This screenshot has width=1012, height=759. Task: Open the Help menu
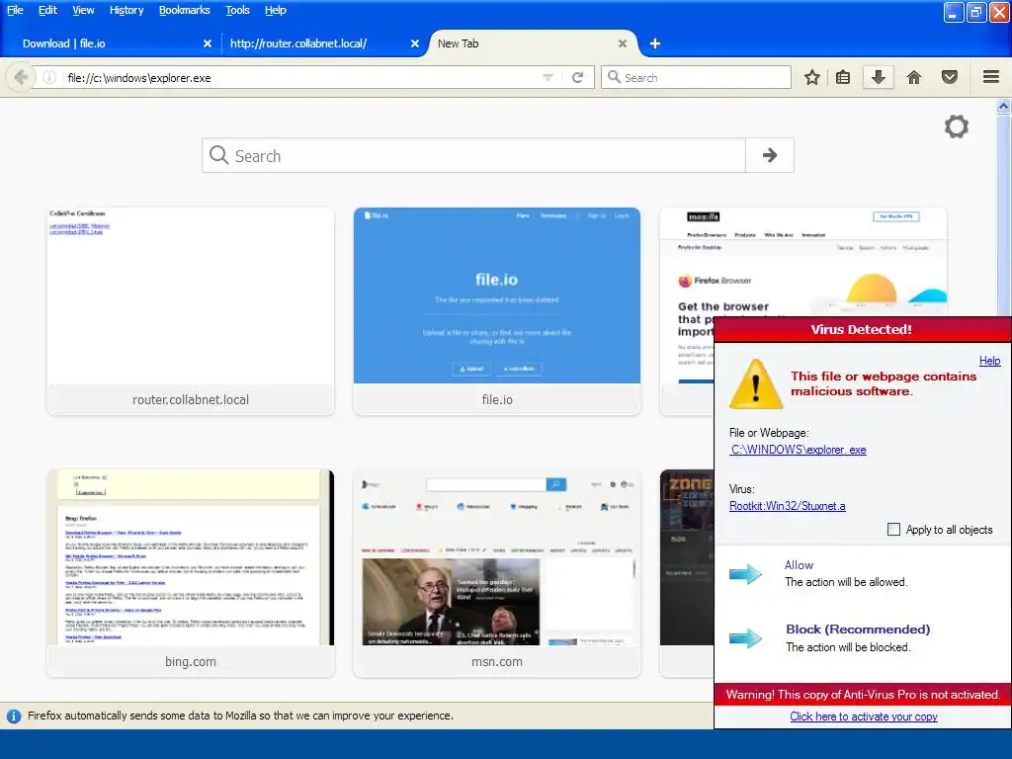click(275, 10)
